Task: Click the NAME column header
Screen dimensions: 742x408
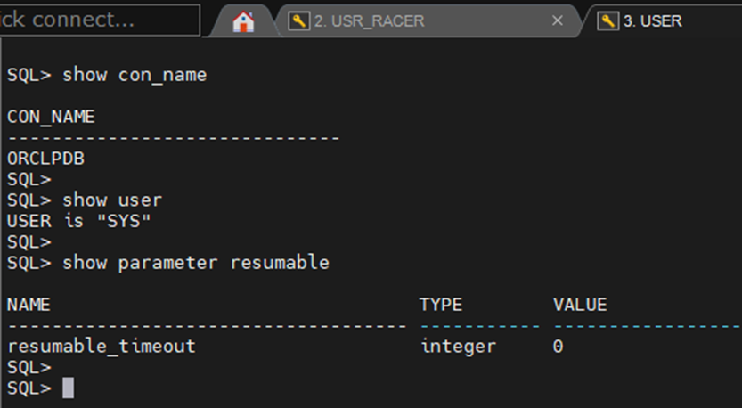Action: point(29,305)
